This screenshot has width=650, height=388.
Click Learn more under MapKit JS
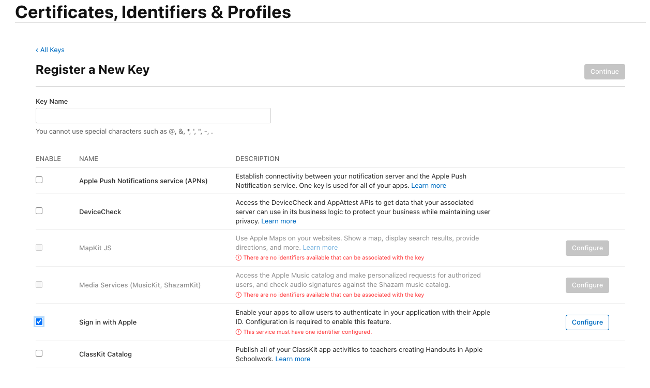point(320,247)
